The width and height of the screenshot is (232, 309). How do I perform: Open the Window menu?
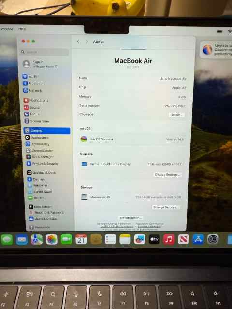coord(7,29)
